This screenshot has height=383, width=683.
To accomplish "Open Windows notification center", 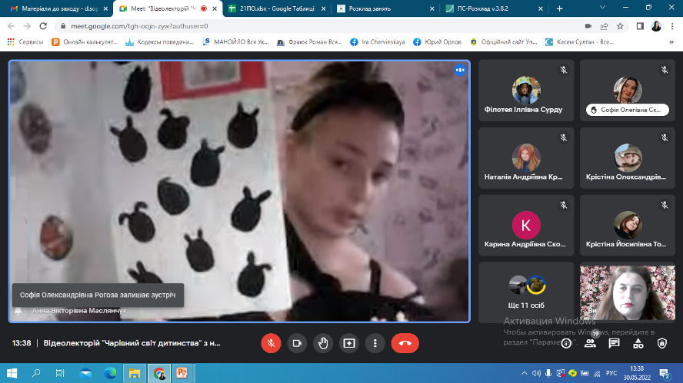I will [x=665, y=373].
